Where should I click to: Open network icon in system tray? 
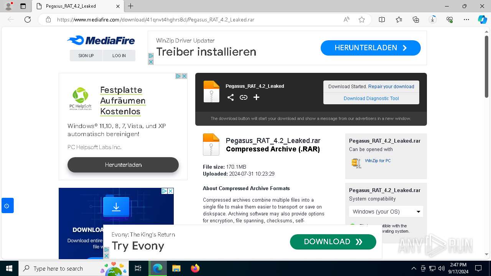click(x=432, y=268)
